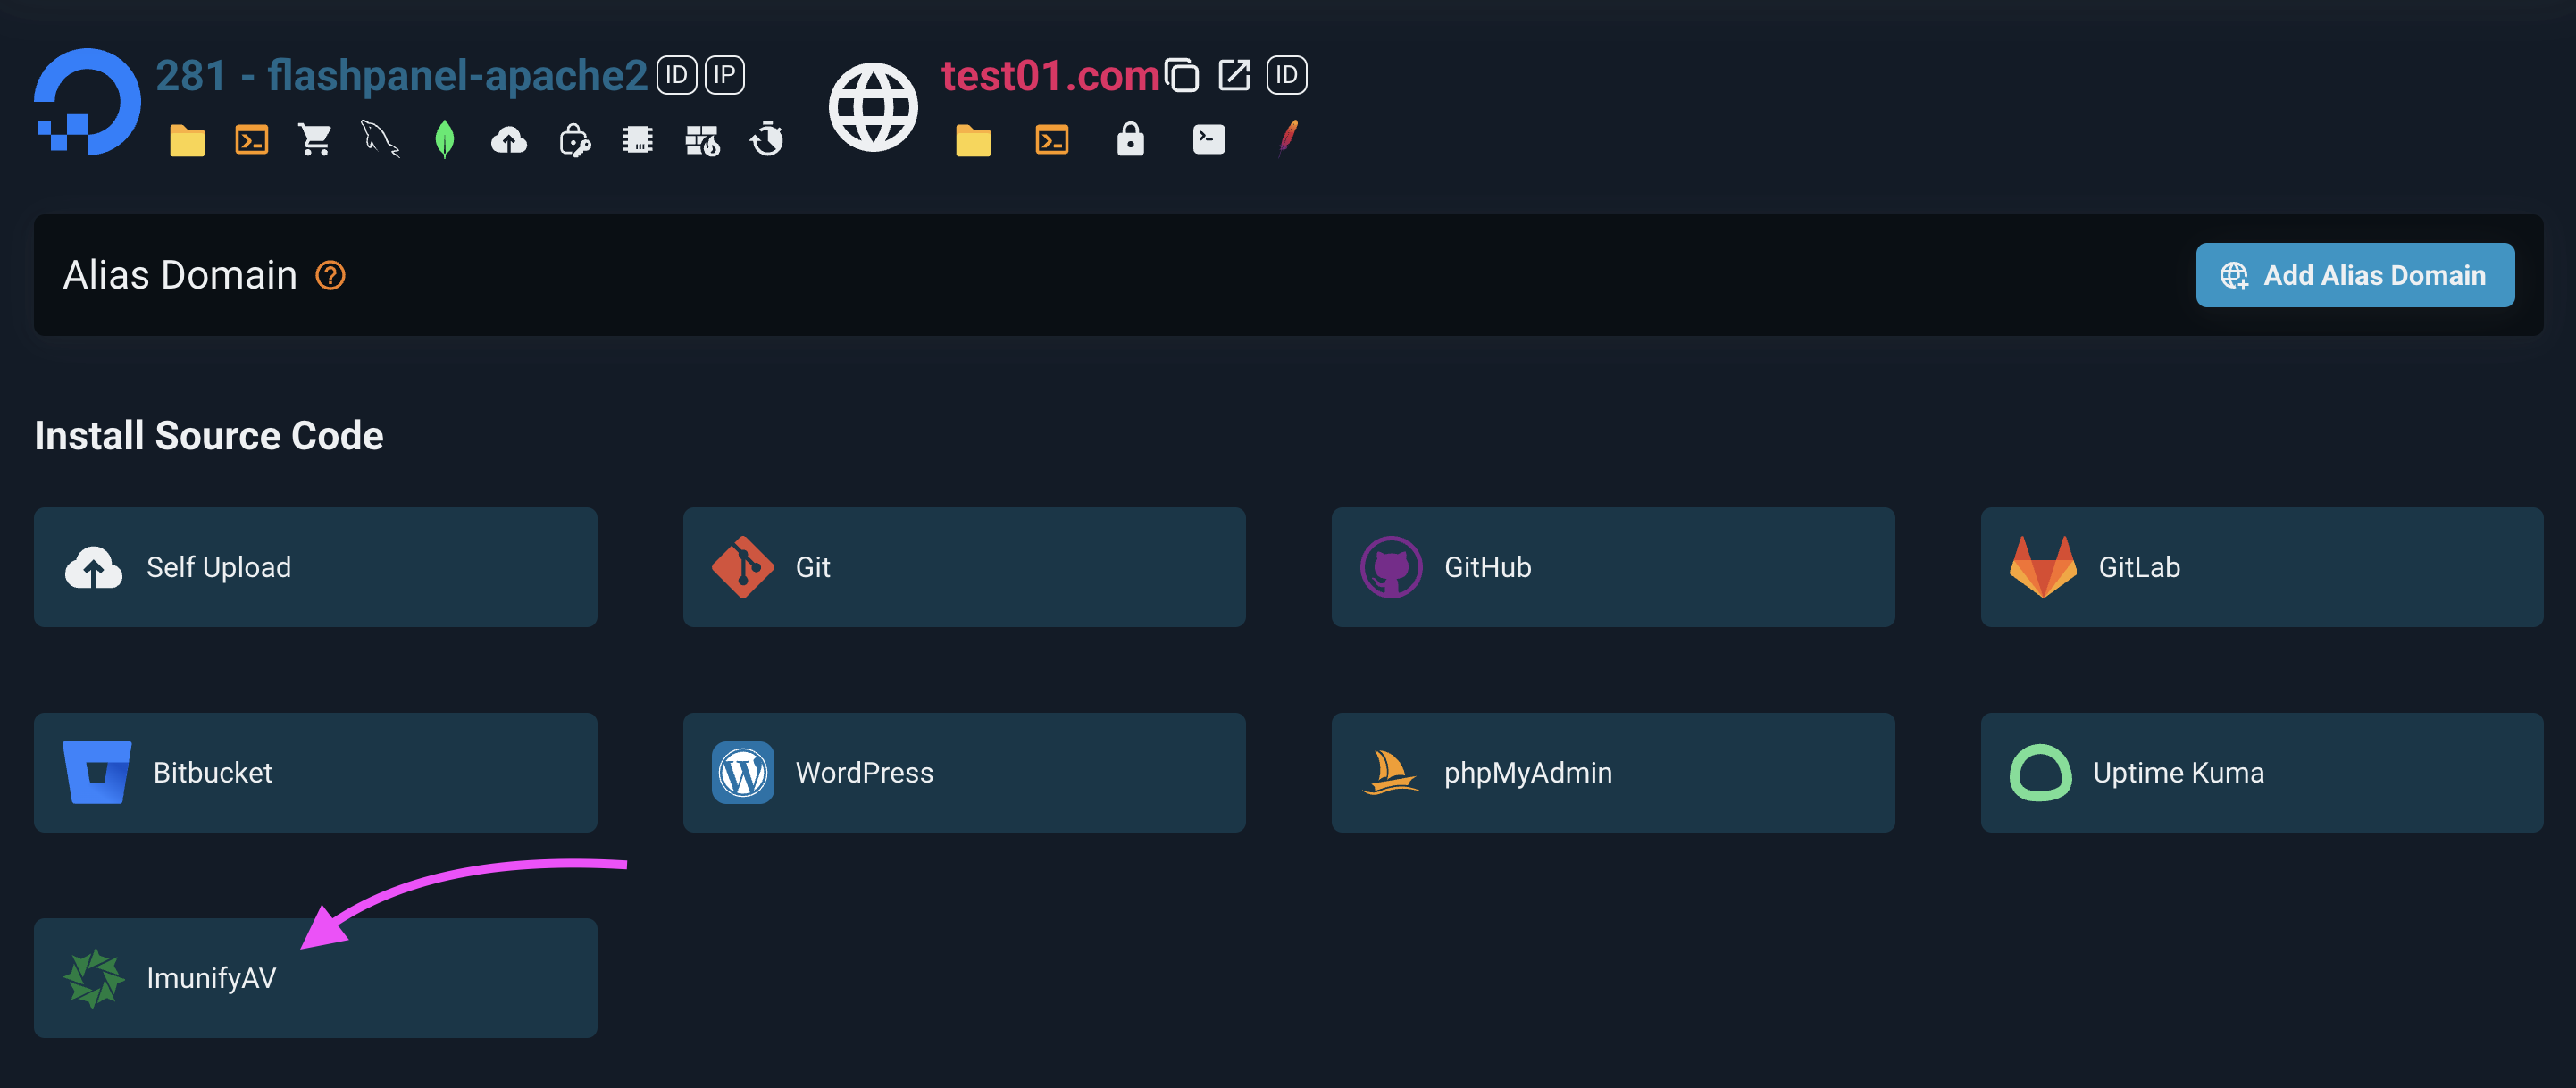Image resolution: width=2576 pixels, height=1088 pixels.
Task: Open the server file manager folder icon
Action: click(187, 140)
